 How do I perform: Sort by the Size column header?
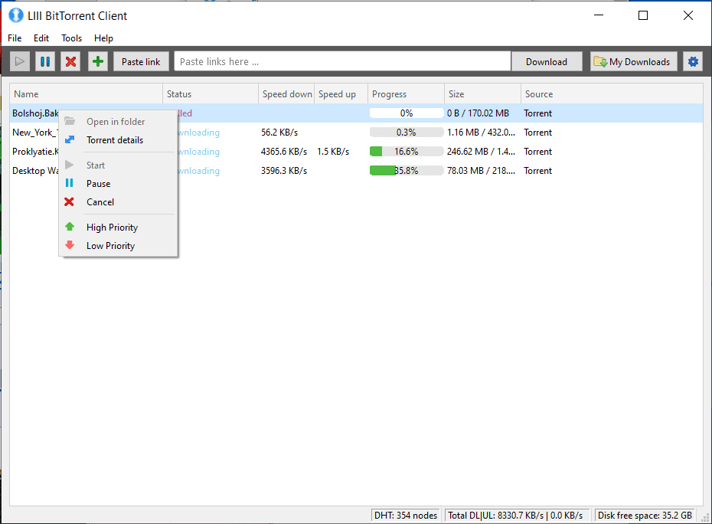tap(482, 94)
